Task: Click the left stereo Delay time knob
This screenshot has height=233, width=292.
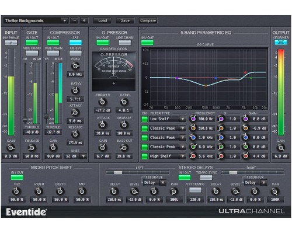Action: [114, 192]
